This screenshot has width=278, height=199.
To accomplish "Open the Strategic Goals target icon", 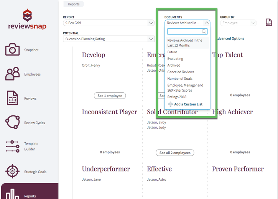I will tap(12, 171).
